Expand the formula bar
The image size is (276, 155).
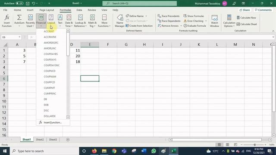click(x=273, y=37)
